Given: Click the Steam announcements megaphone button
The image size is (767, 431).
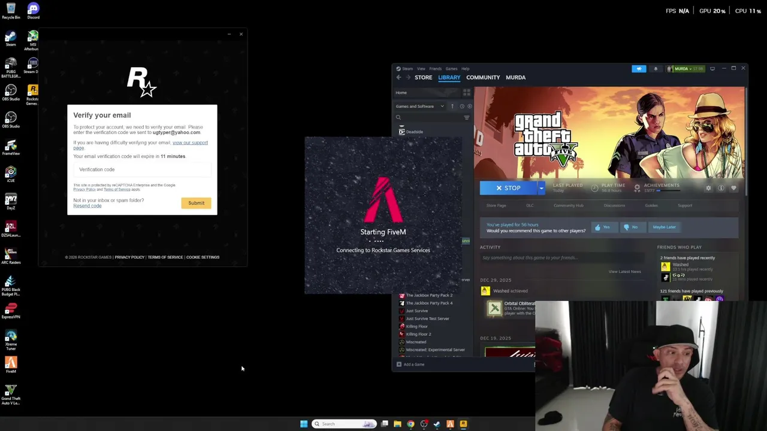Looking at the screenshot, I should coord(639,69).
